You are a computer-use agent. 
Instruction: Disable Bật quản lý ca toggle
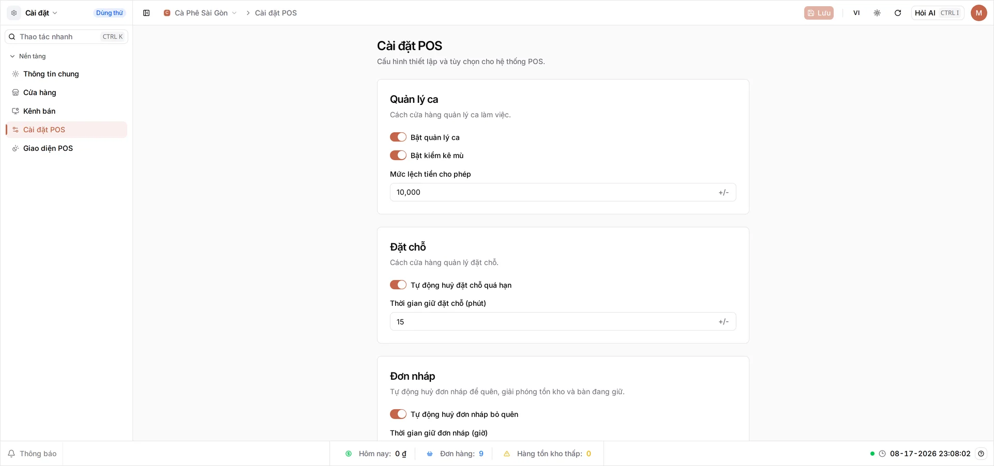point(398,137)
